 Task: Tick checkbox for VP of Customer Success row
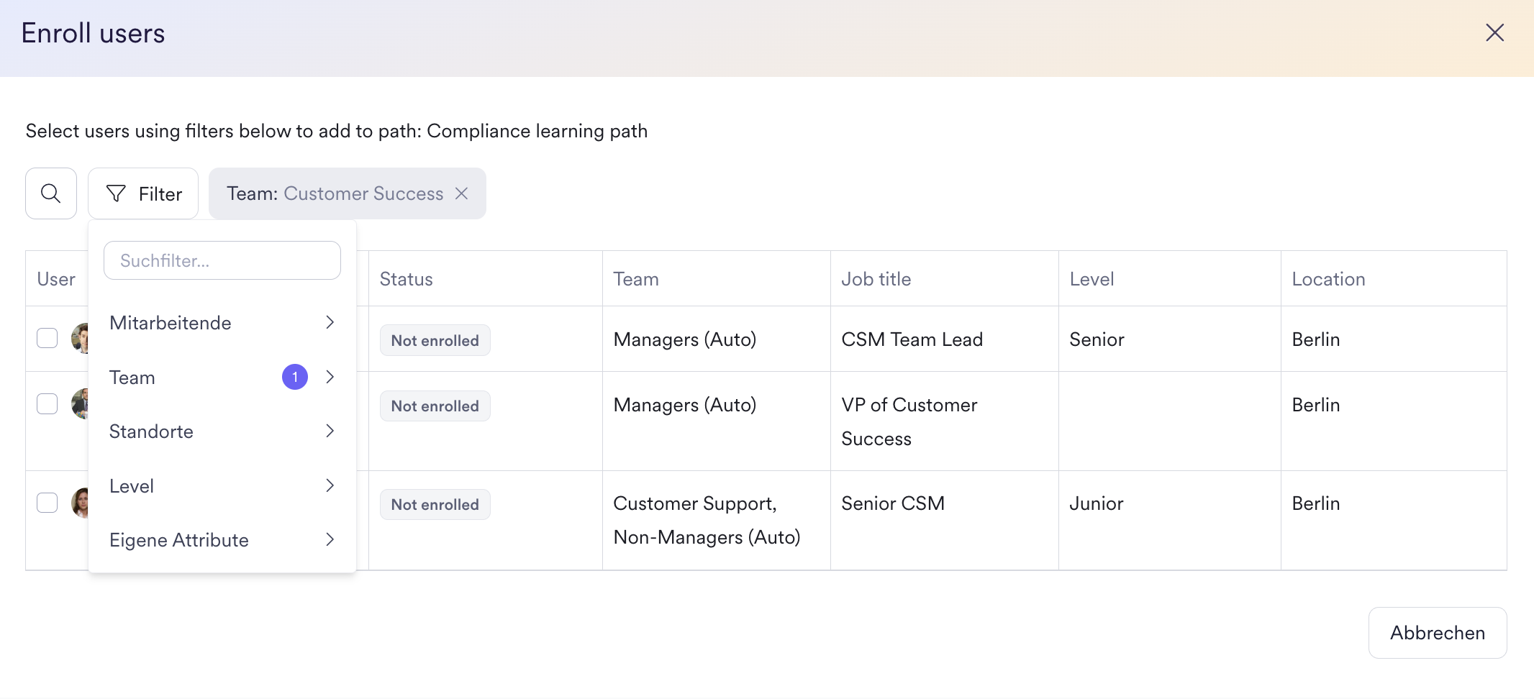(47, 404)
